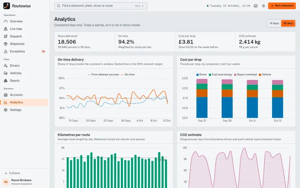Click the Stops delivered 18,506 card
This screenshot has width=300, height=188.
(85, 42)
